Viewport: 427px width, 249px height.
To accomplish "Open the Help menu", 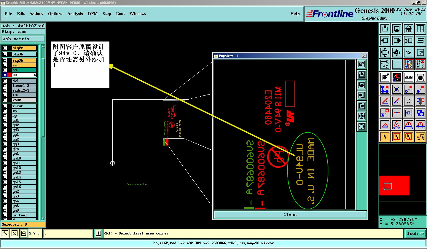I will 295,14.
